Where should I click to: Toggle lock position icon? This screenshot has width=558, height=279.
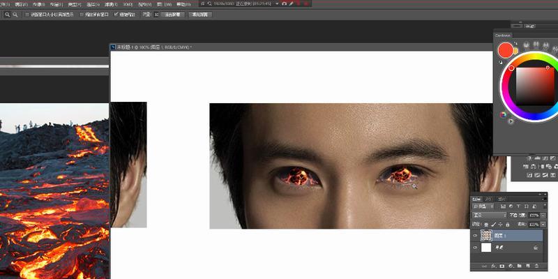(500, 225)
